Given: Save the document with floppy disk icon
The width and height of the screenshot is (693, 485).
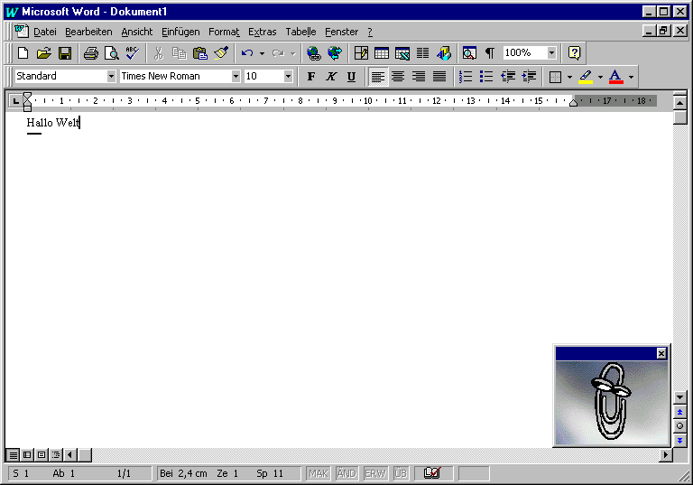Looking at the screenshot, I should [x=65, y=53].
